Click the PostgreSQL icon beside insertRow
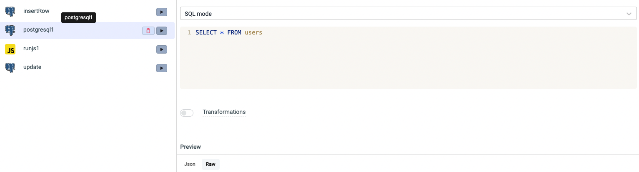 [10, 12]
